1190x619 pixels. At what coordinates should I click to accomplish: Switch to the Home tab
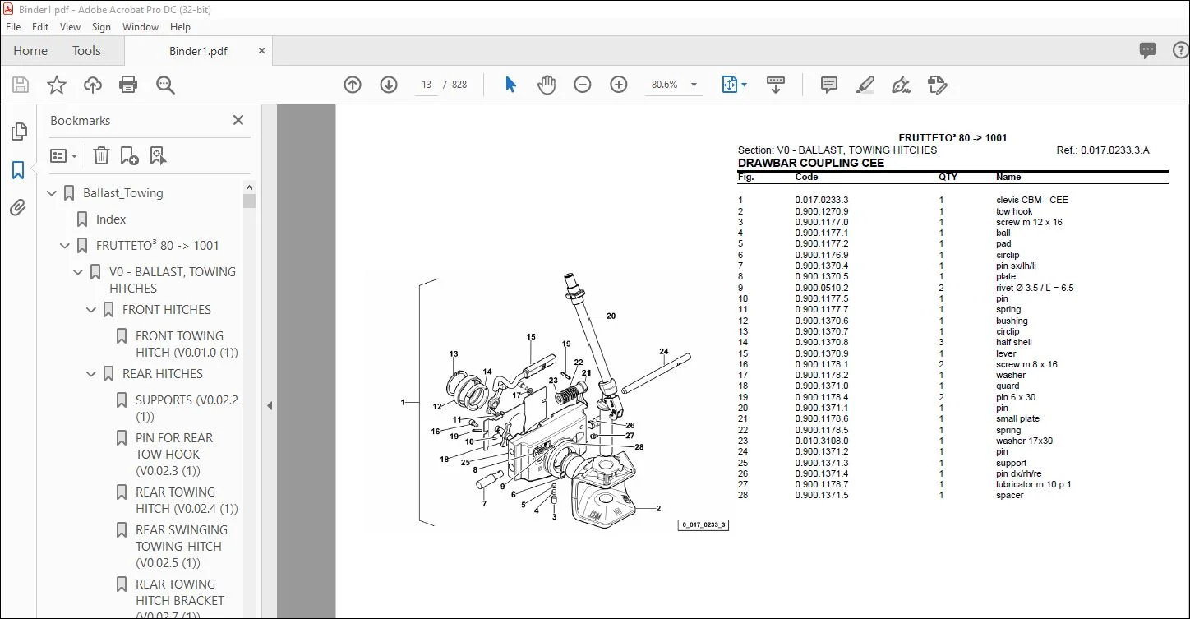point(30,51)
